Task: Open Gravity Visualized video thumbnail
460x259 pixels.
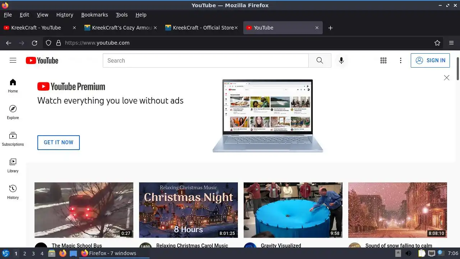Action: (x=293, y=210)
